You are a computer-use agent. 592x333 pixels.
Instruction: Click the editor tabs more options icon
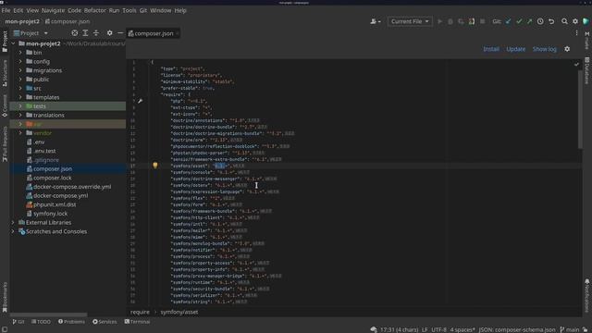point(576,33)
